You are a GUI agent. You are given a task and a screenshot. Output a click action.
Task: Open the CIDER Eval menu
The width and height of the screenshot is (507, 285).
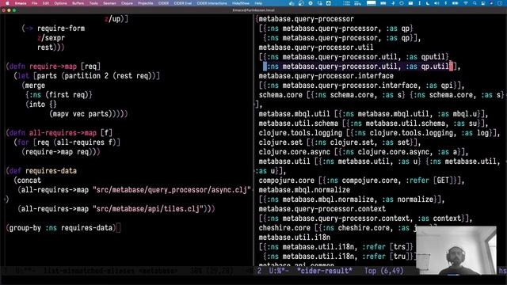pyautogui.click(x=183, y=3)
